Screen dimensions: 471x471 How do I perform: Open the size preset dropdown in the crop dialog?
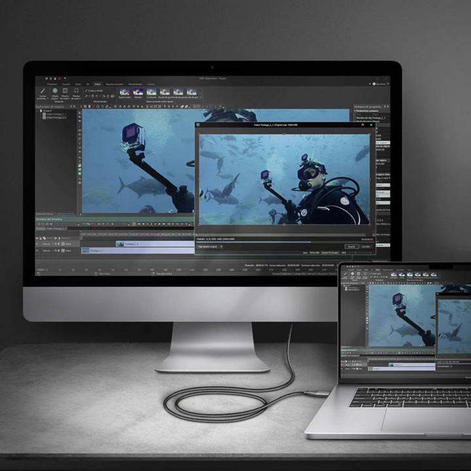(210, 247)
